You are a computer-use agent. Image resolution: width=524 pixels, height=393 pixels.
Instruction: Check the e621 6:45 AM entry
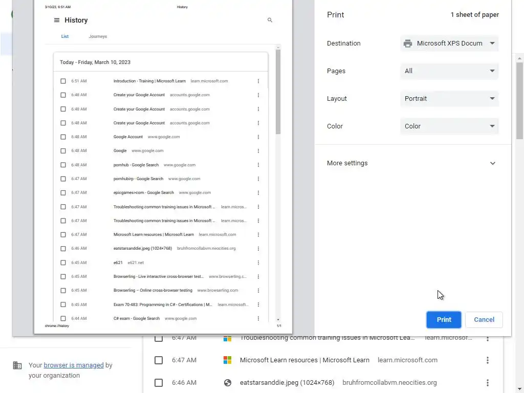pyautogui.click(x=63, y=263)
